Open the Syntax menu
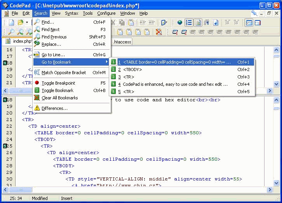Screen dimensions: 282x203 tap(71, 13)
